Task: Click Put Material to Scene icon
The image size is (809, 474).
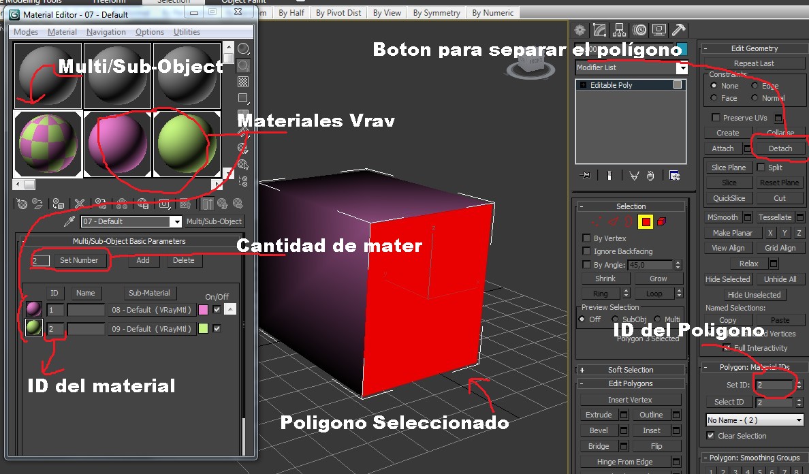Action: [37, 204]
